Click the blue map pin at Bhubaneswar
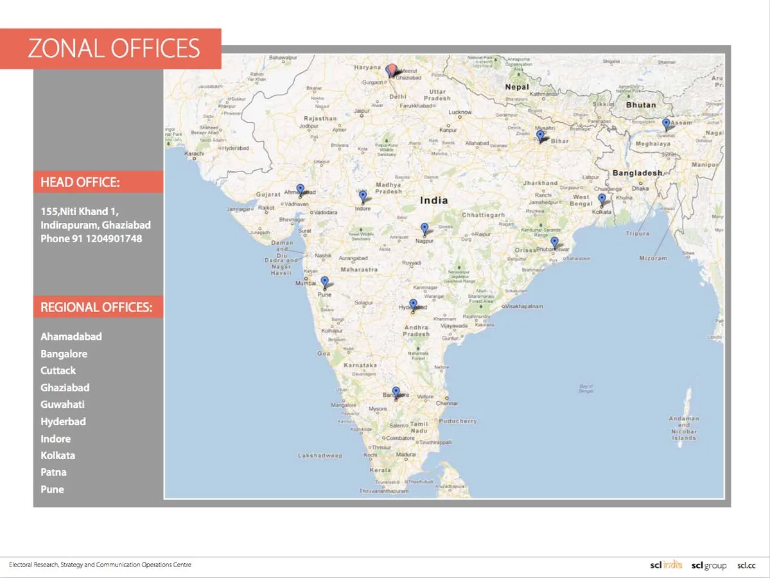770x578 pixels. coord(554,242)
